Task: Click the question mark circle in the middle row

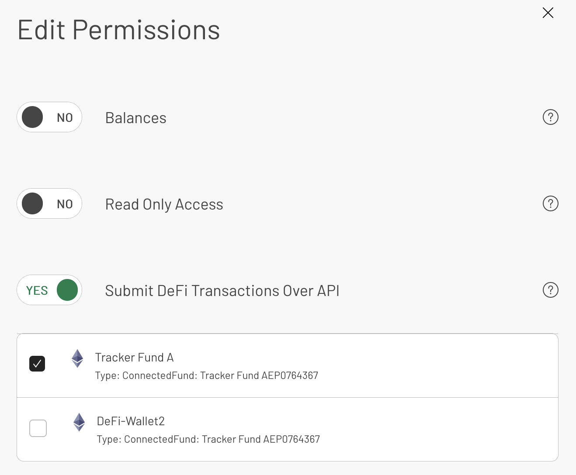Action: (x=551, y=203)
